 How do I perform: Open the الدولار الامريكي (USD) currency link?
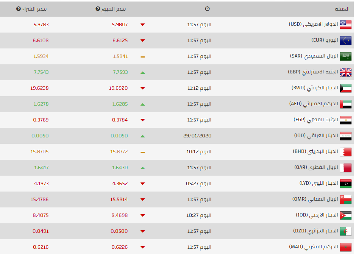pos(313,24)
